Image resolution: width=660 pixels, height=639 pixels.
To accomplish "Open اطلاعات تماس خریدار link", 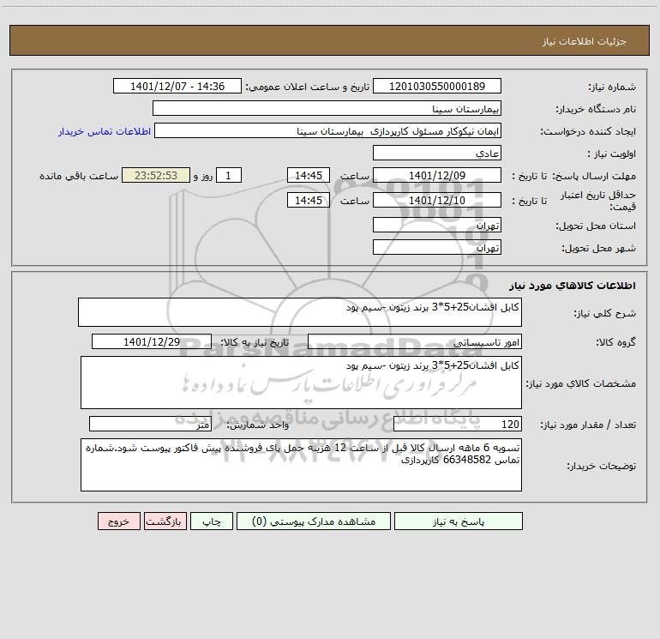I will click(105, 131).
